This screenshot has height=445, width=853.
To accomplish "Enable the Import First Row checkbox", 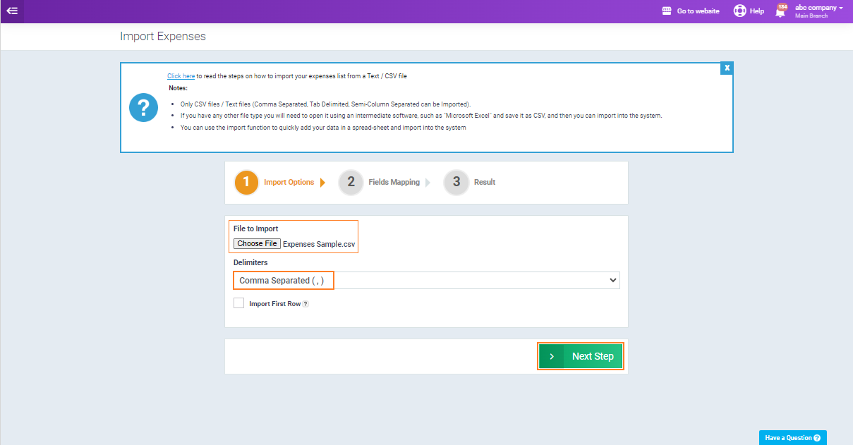I will click(239, 303).
